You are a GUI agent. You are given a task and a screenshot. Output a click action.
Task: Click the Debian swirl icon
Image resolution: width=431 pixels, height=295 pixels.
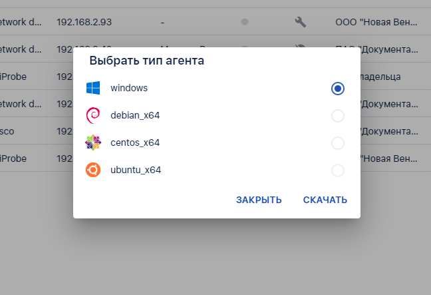pyautogui.click(x=93, y=115)
